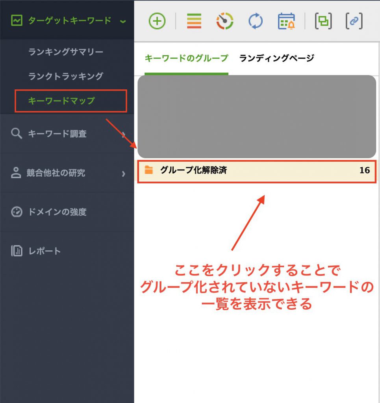The image size is (380, 403).
Task: Open the striped list view icon
Action: (x=194, y=21)
